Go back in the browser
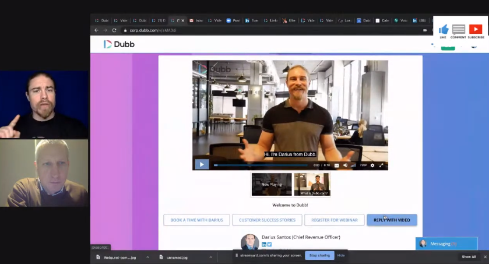The height and width of the screenshot is (264, 489). 96,30
